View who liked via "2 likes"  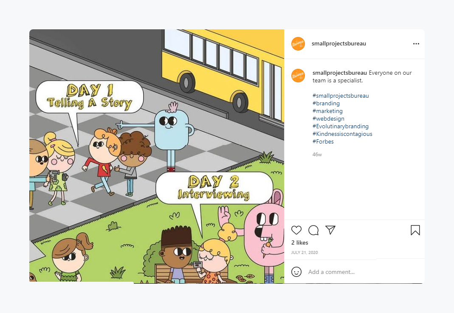(299, 243)
